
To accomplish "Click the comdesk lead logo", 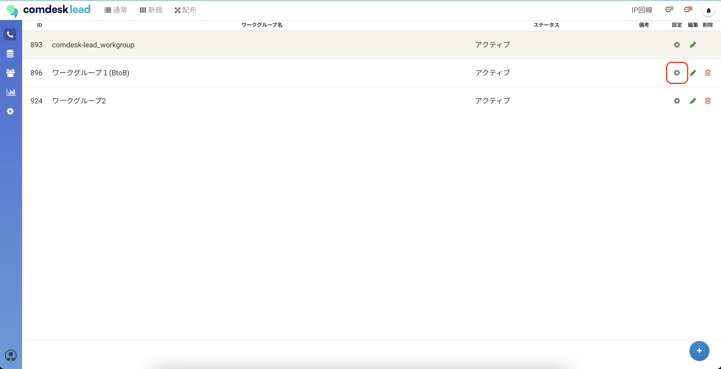I will [x=48, y=10].
